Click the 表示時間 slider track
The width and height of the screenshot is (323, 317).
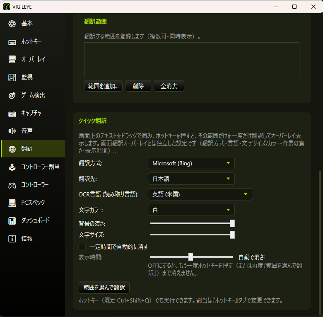[x=192, y=257]
